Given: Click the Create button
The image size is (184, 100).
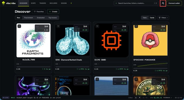Looking at the screenshot, I should pyautogui.click(x=53, y=12).
